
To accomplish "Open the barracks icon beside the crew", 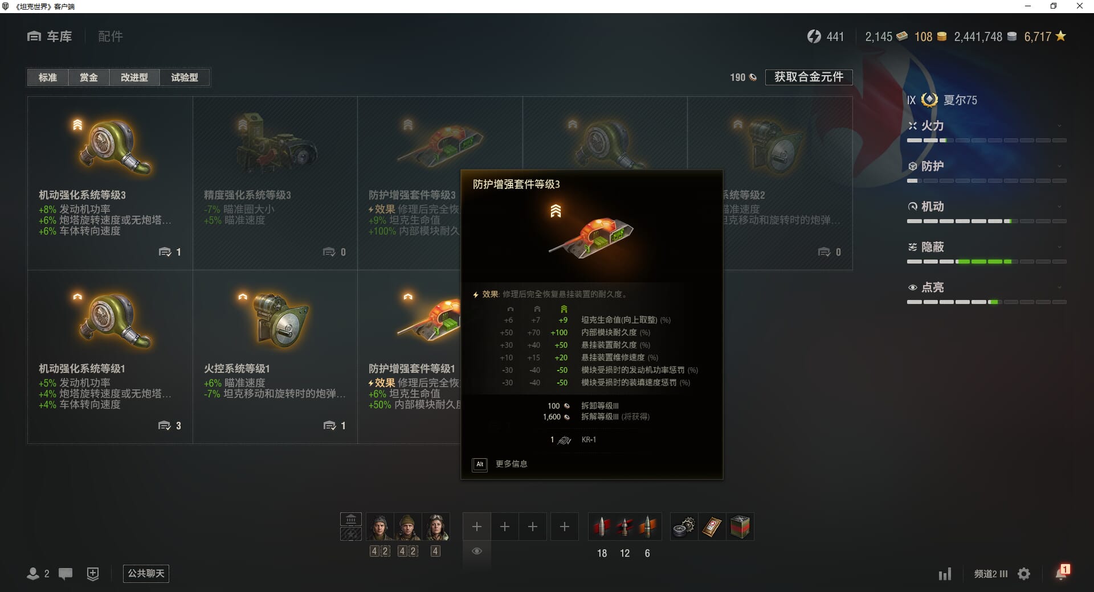I will point(351,519).
